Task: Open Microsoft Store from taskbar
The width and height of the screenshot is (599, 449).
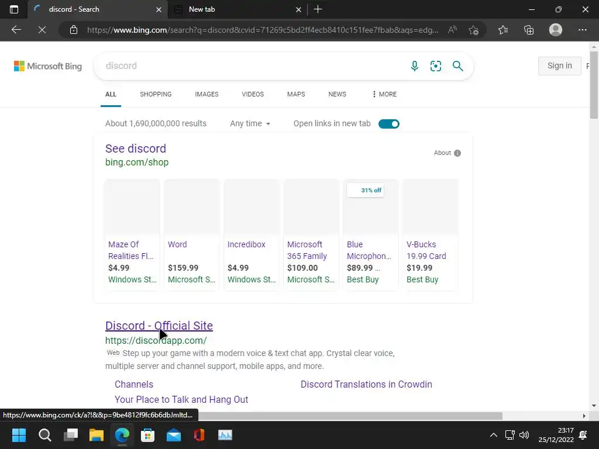Action: (x=147, y=435)
